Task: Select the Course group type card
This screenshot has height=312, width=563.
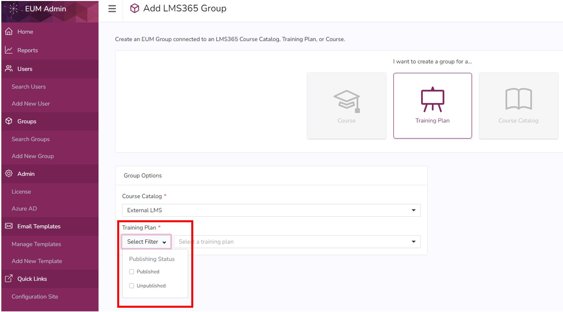Action: 347,106
